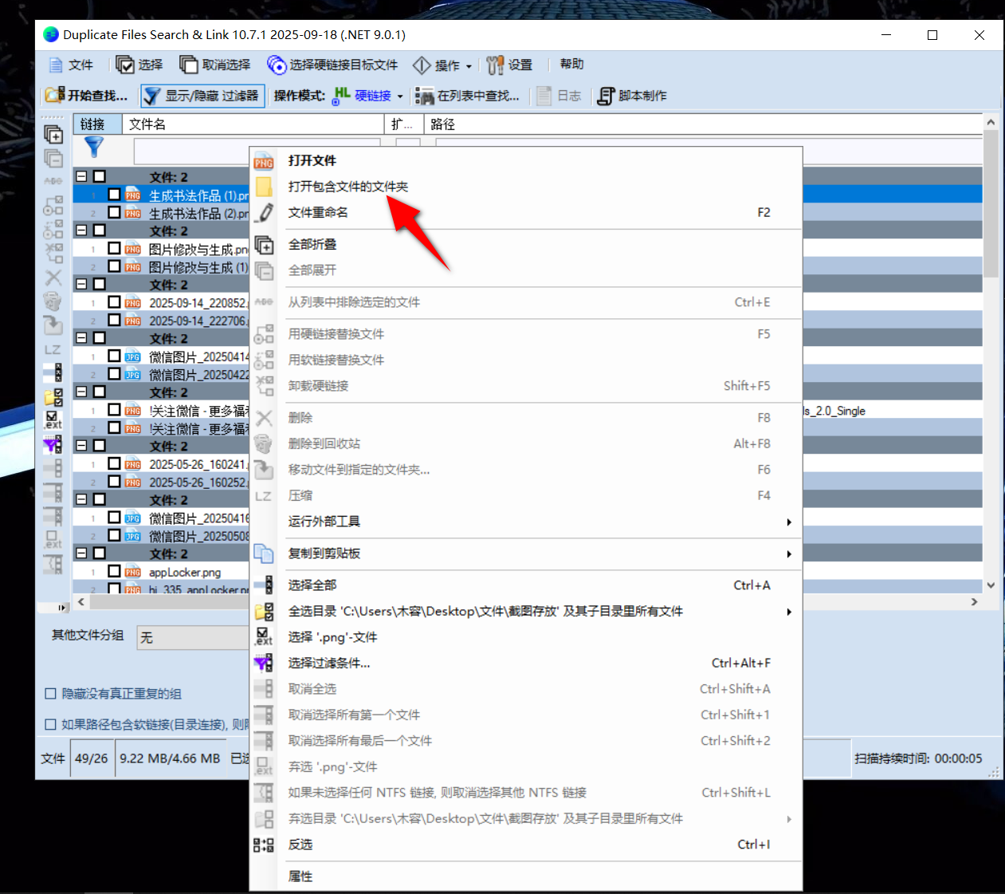Choose 选择过滤条件... menu item
This screenshot has height=894, width=1005.
tap(526, 663)
